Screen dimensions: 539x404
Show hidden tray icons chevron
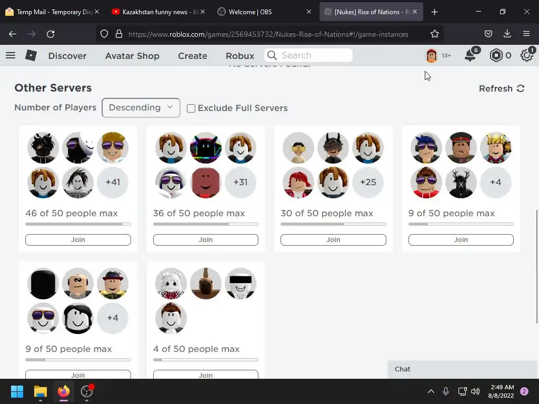pos(431,391)
